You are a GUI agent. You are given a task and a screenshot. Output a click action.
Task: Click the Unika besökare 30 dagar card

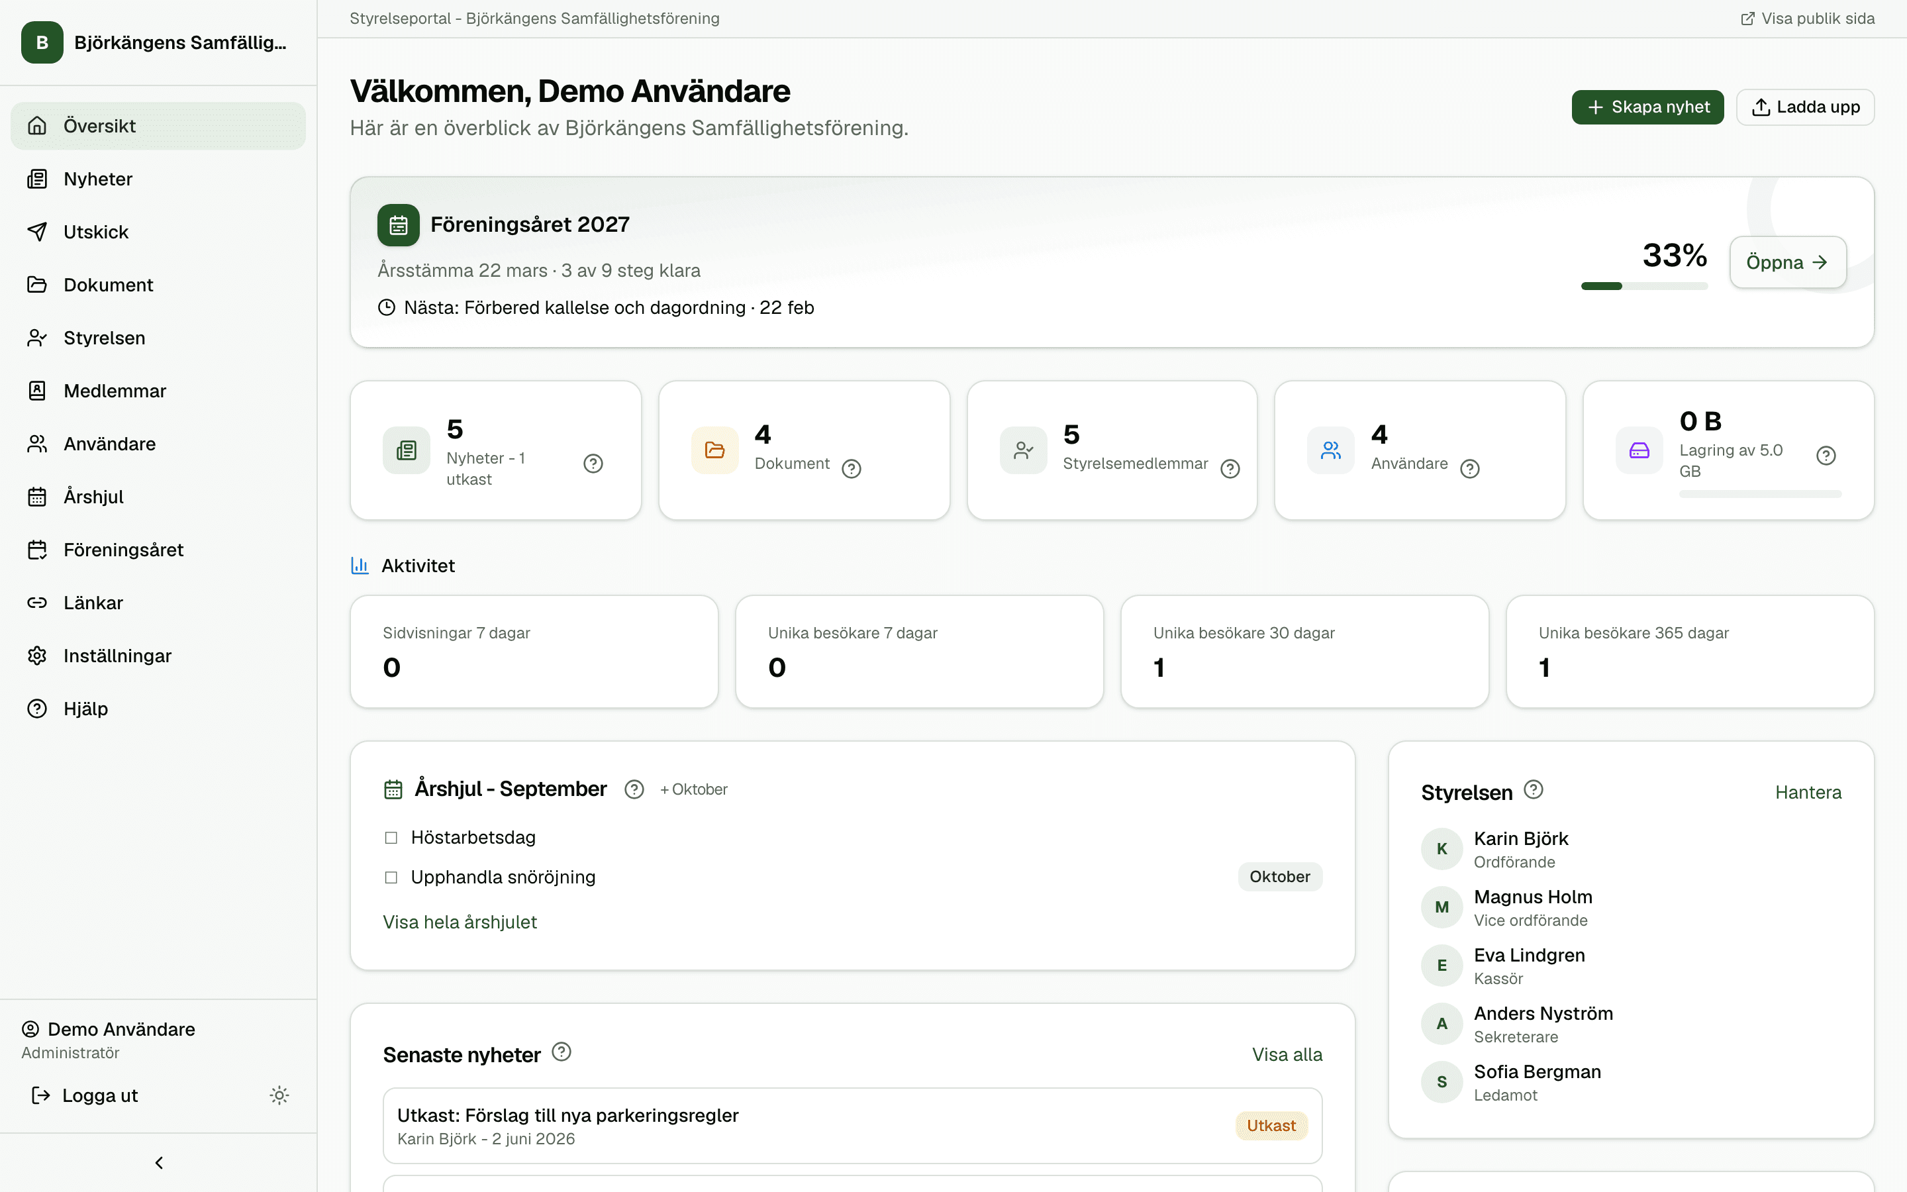1304,652
